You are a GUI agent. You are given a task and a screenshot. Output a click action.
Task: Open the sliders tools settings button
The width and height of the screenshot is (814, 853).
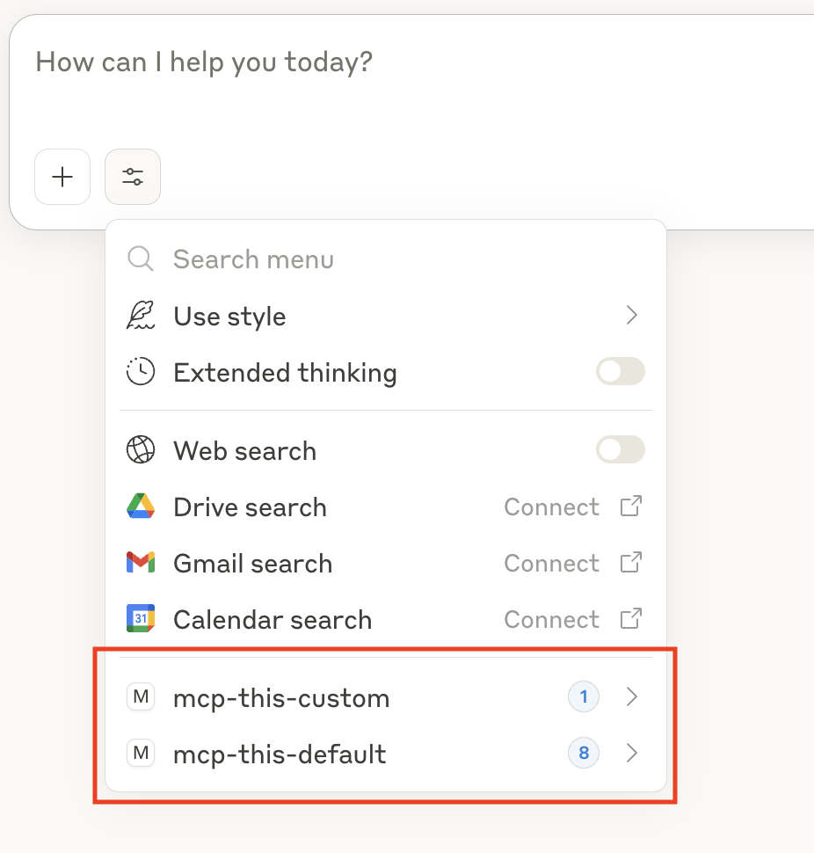tap(133, 177)
